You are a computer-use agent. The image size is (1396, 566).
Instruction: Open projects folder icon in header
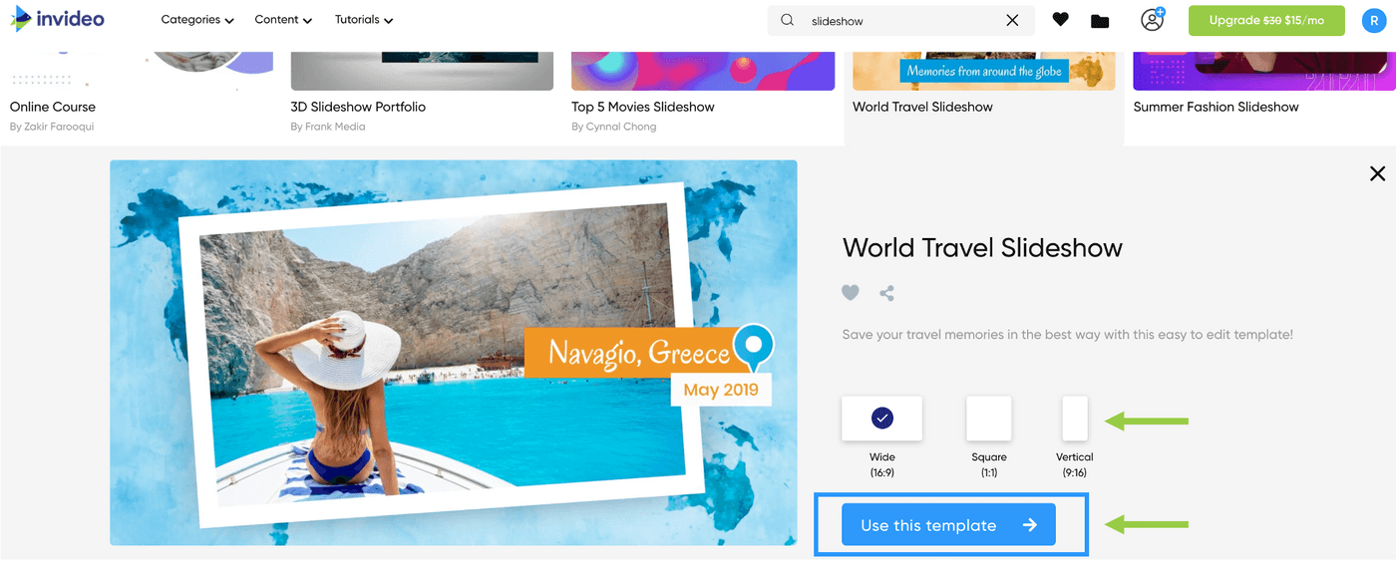(x=1100, y=21)
